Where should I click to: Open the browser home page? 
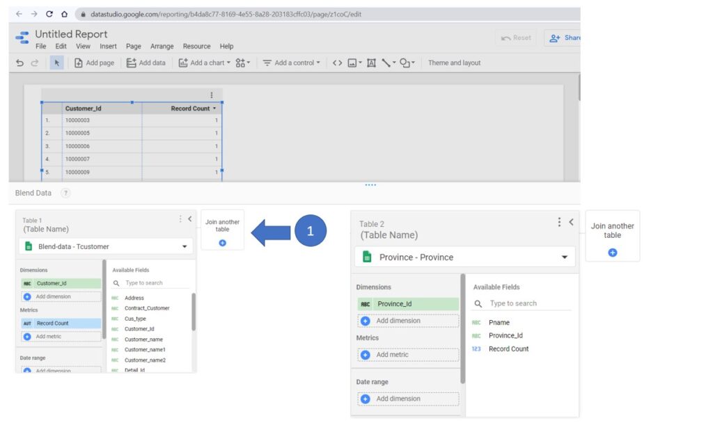[x=65, y=14]
